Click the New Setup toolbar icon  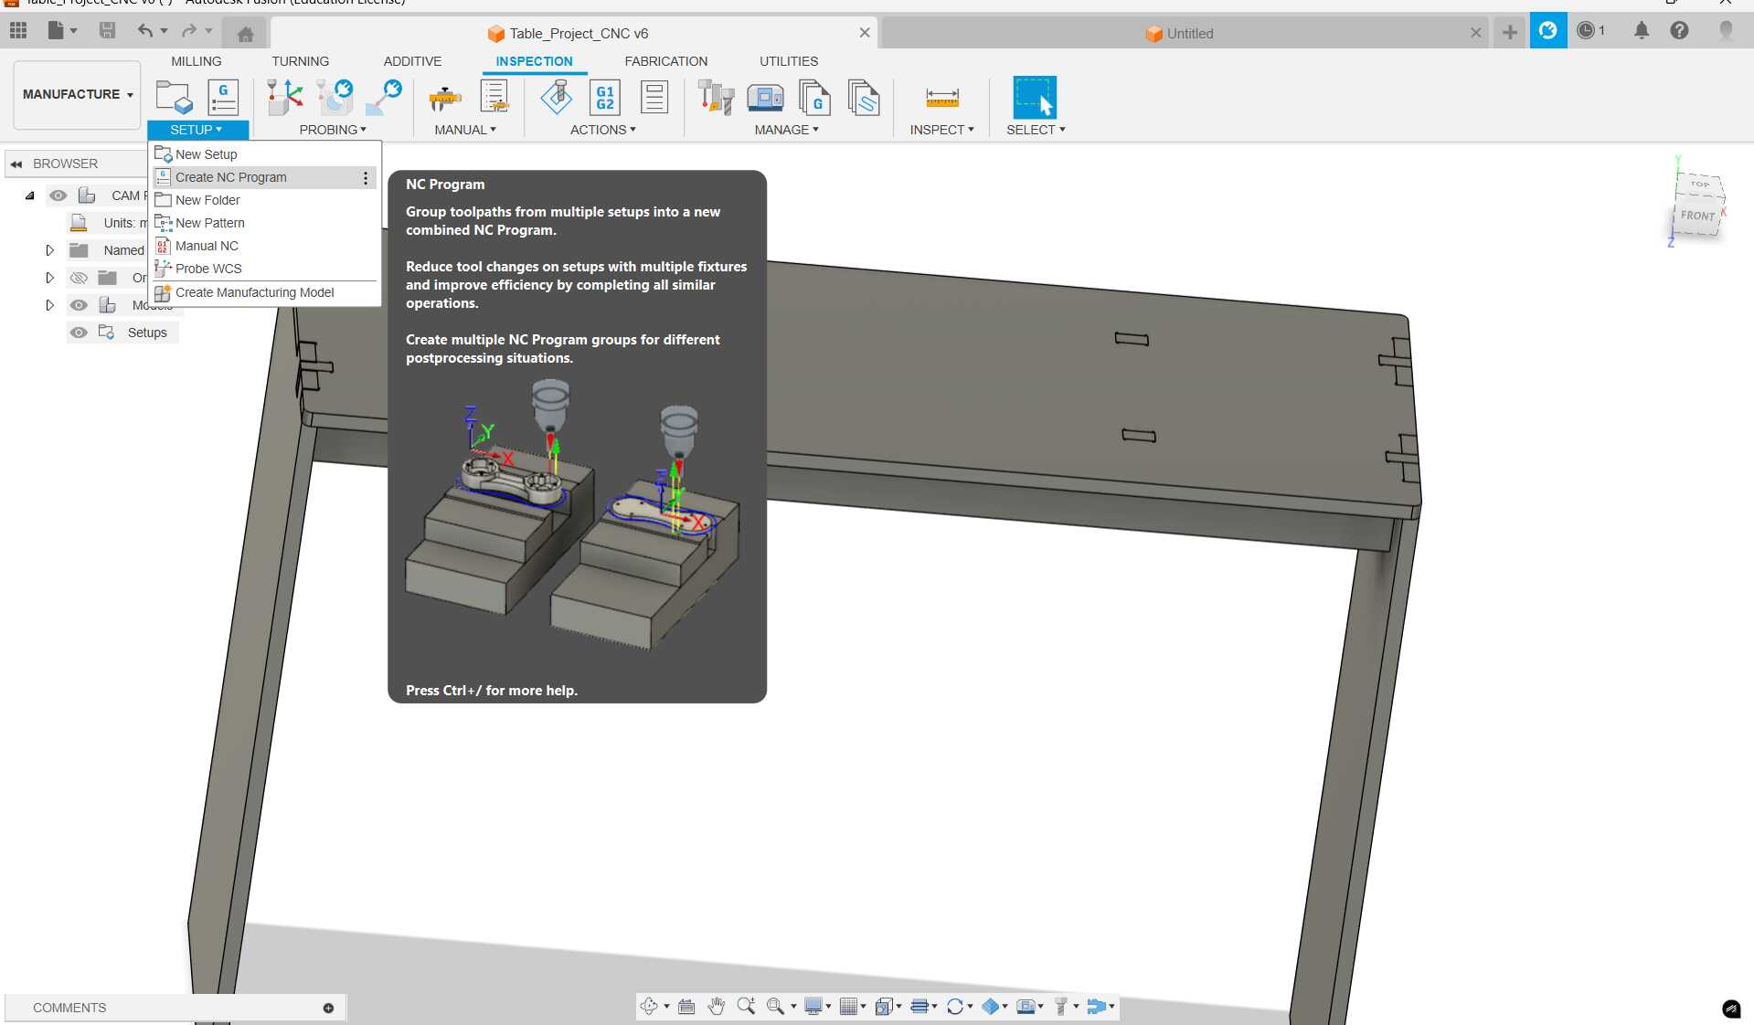click(x=174, y=97)
